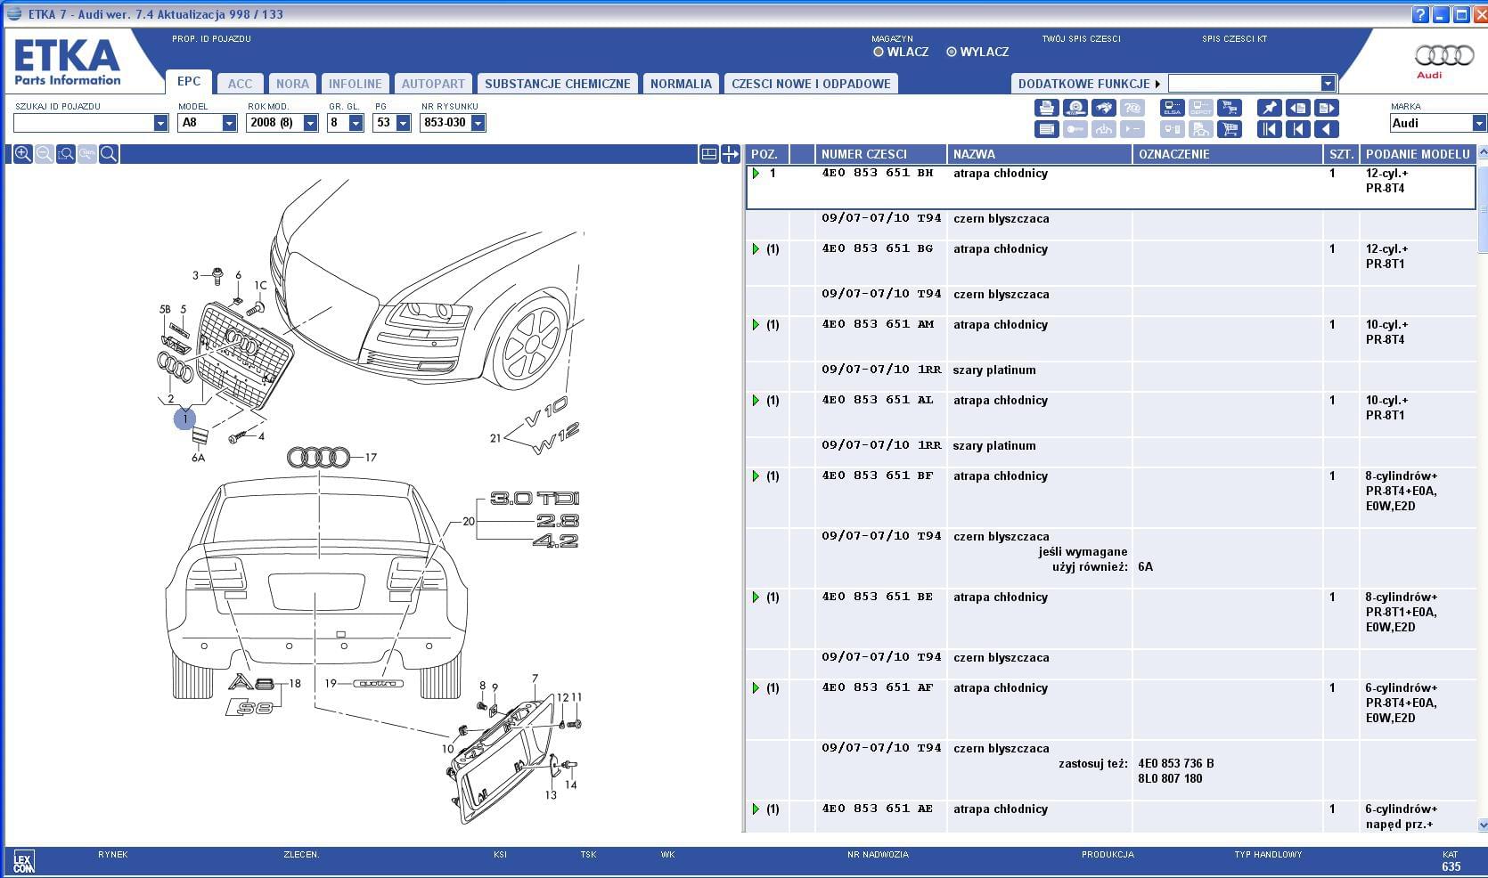This screenshot has height=878, width=1488.
Task: Click the OZNACZENIE column header
Action: tap(1227, 154)
